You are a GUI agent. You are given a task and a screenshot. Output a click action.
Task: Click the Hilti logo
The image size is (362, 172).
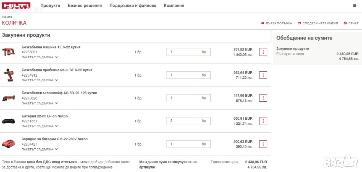coord(16,5)
